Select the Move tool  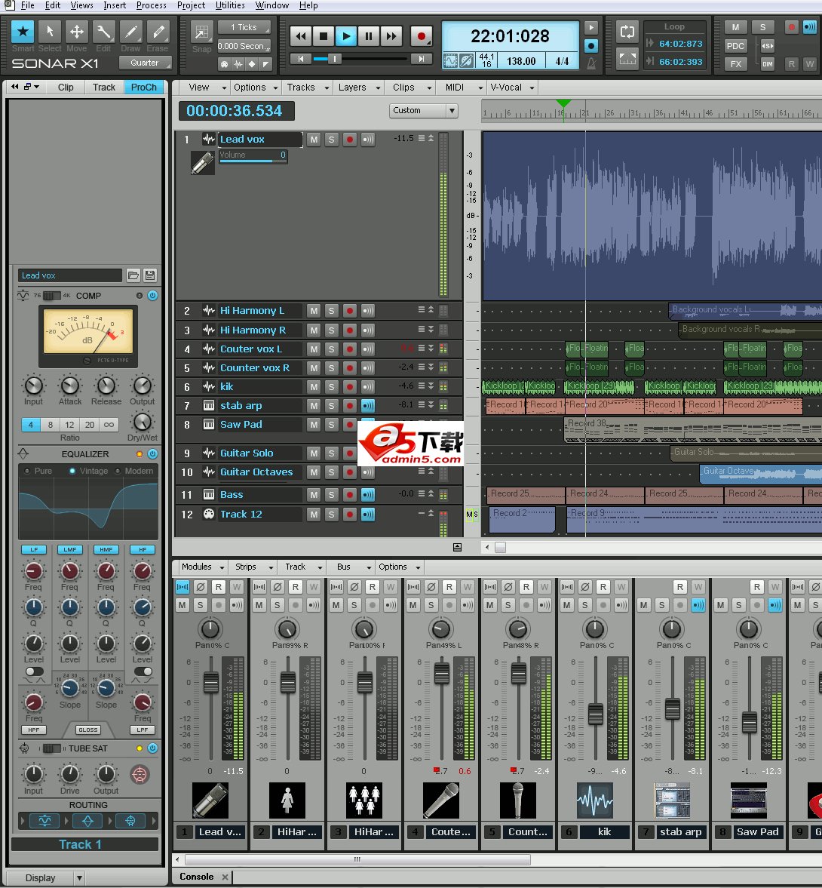pyautogui.click(x=76, y=32)
